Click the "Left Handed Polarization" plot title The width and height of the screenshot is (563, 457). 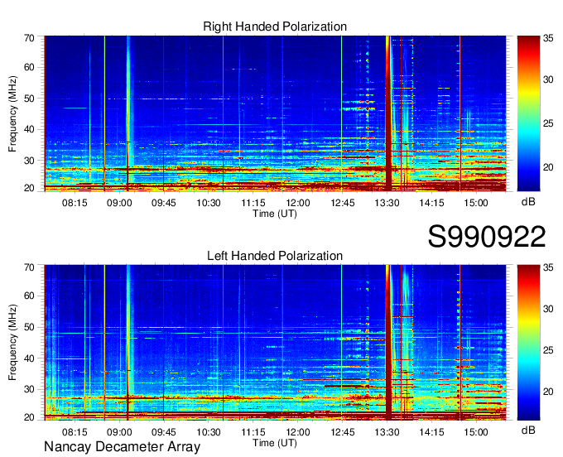(x=275, y=256)
